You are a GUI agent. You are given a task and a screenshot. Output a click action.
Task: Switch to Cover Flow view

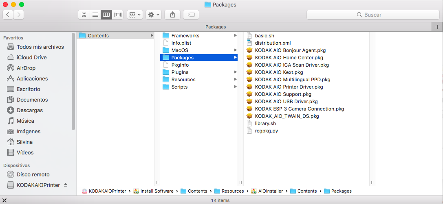click(x=117, y=15)
